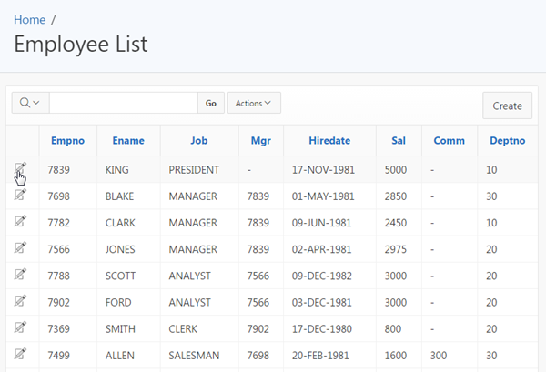The image size is (546, 372).
Task: Open edit form for FORD
Action: tap(20, 300)
